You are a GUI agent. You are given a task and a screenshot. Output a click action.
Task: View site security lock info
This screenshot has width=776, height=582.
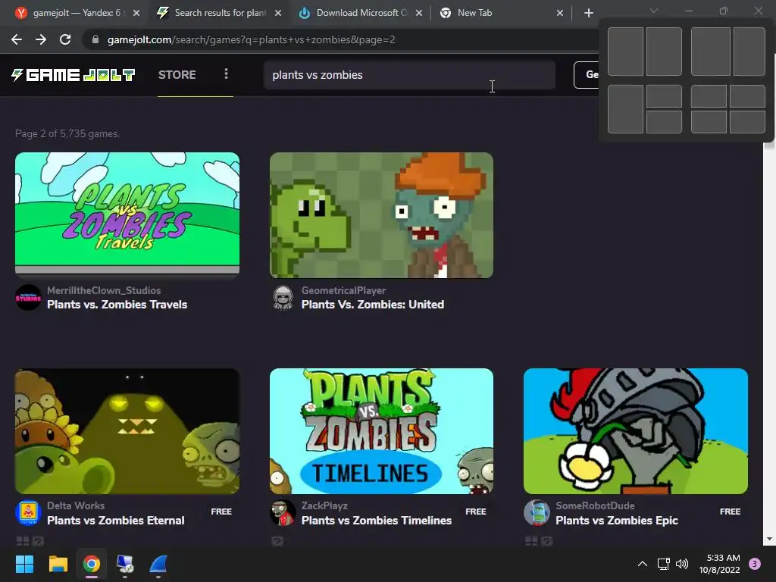point(95,39)
